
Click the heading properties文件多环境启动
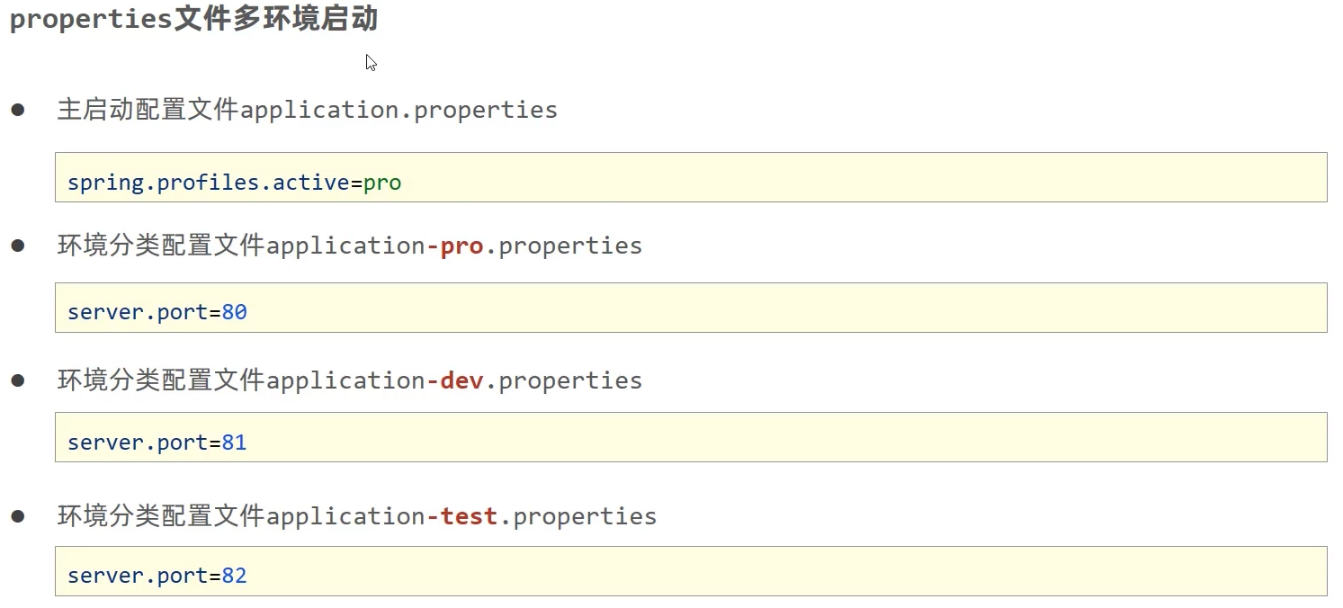tap(193, 20)
